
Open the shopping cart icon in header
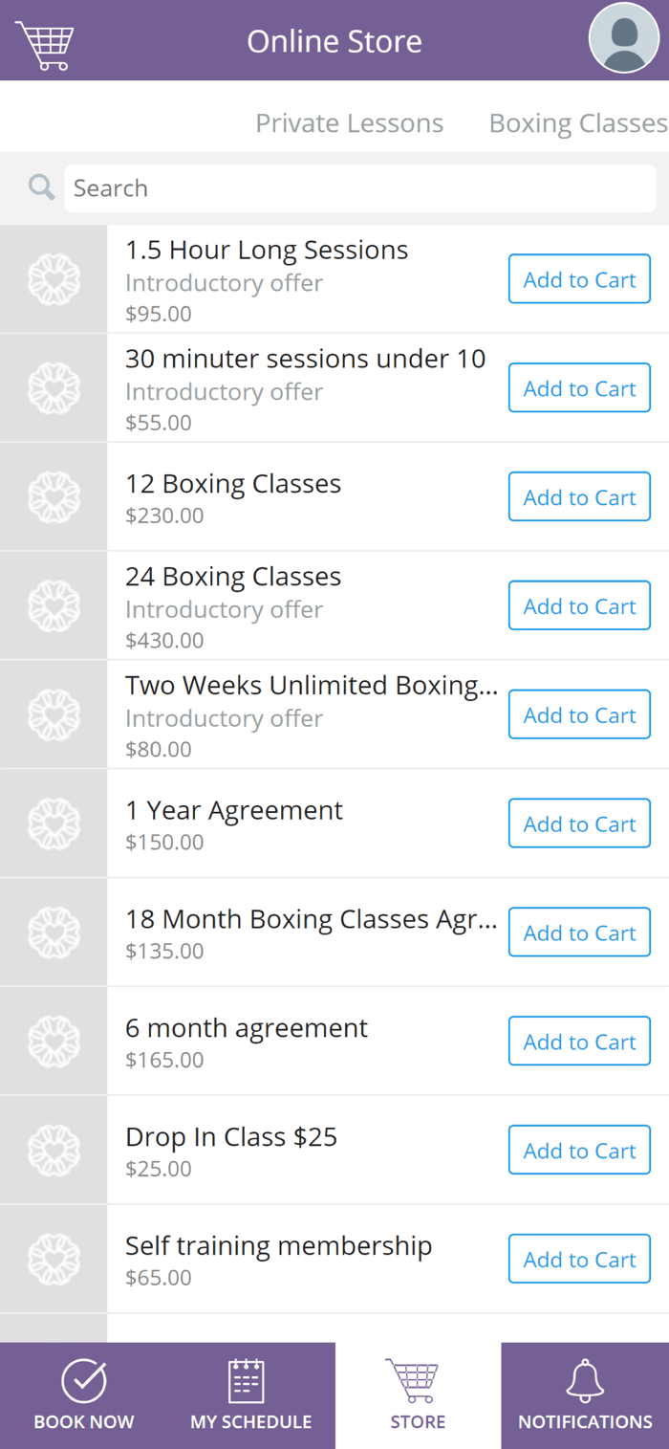(45, 44)
